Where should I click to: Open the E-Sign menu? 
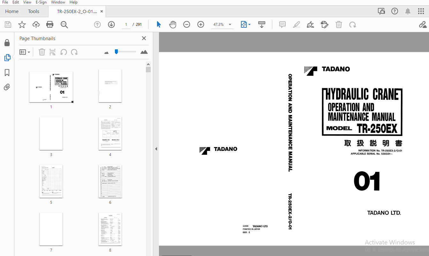(41, 2)
